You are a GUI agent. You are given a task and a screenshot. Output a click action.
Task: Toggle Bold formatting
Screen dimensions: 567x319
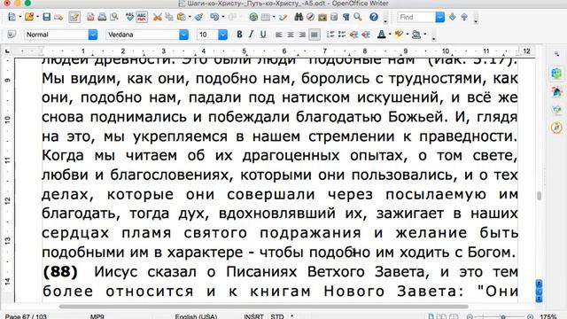point(239,35)
